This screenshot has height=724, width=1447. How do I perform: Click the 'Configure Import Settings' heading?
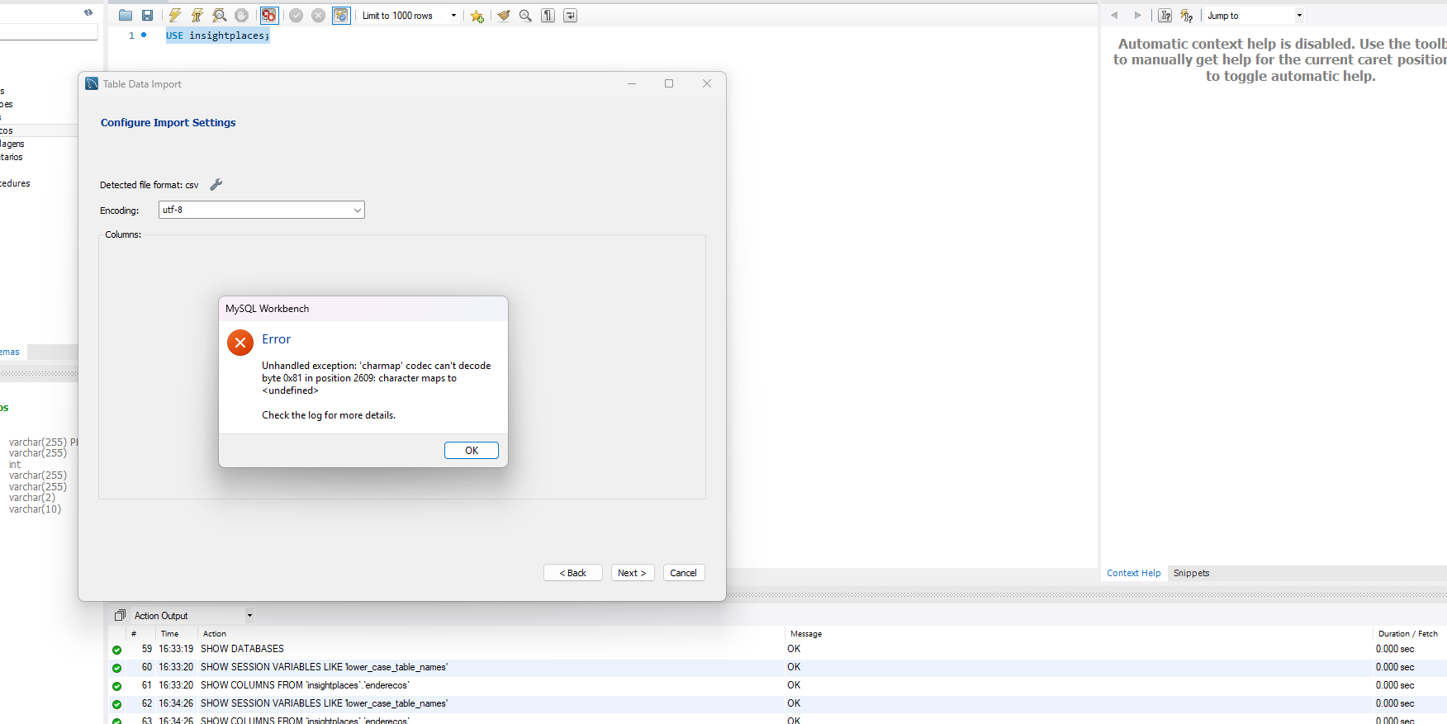(x=168, y=122)
